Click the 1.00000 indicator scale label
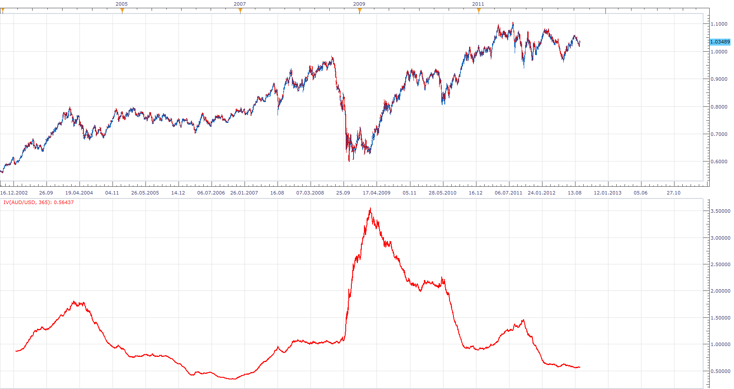734x389 pixels. [x=721, y=344]
